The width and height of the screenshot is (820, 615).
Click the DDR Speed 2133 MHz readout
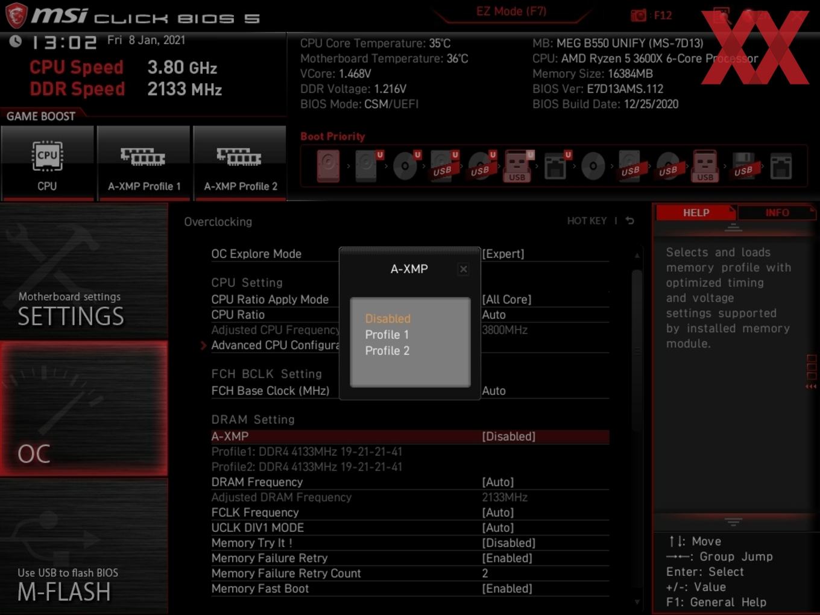tap(125, 89)
